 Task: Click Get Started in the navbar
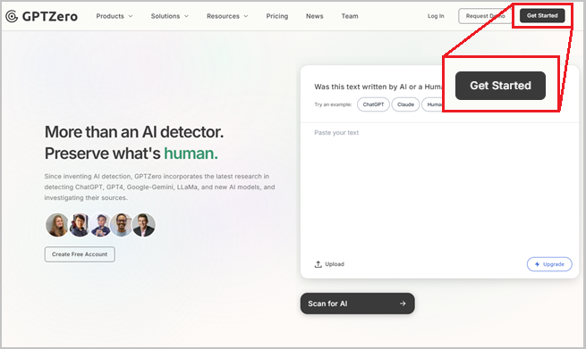542,16
